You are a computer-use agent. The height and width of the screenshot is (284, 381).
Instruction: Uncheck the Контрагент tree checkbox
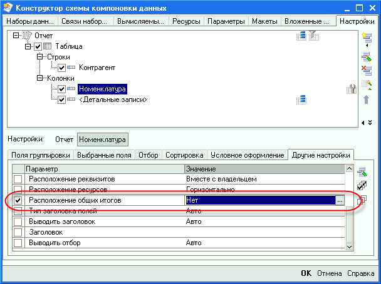(62, 68)
